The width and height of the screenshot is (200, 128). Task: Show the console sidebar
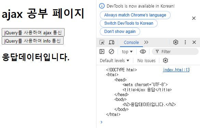point(102,51)
